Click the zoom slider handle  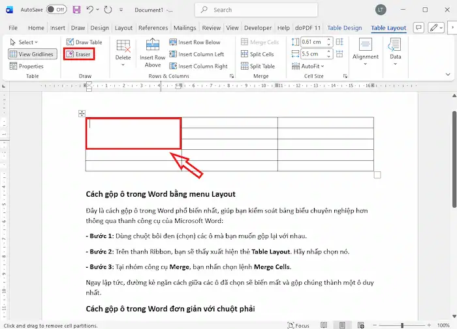click(402, 325)
